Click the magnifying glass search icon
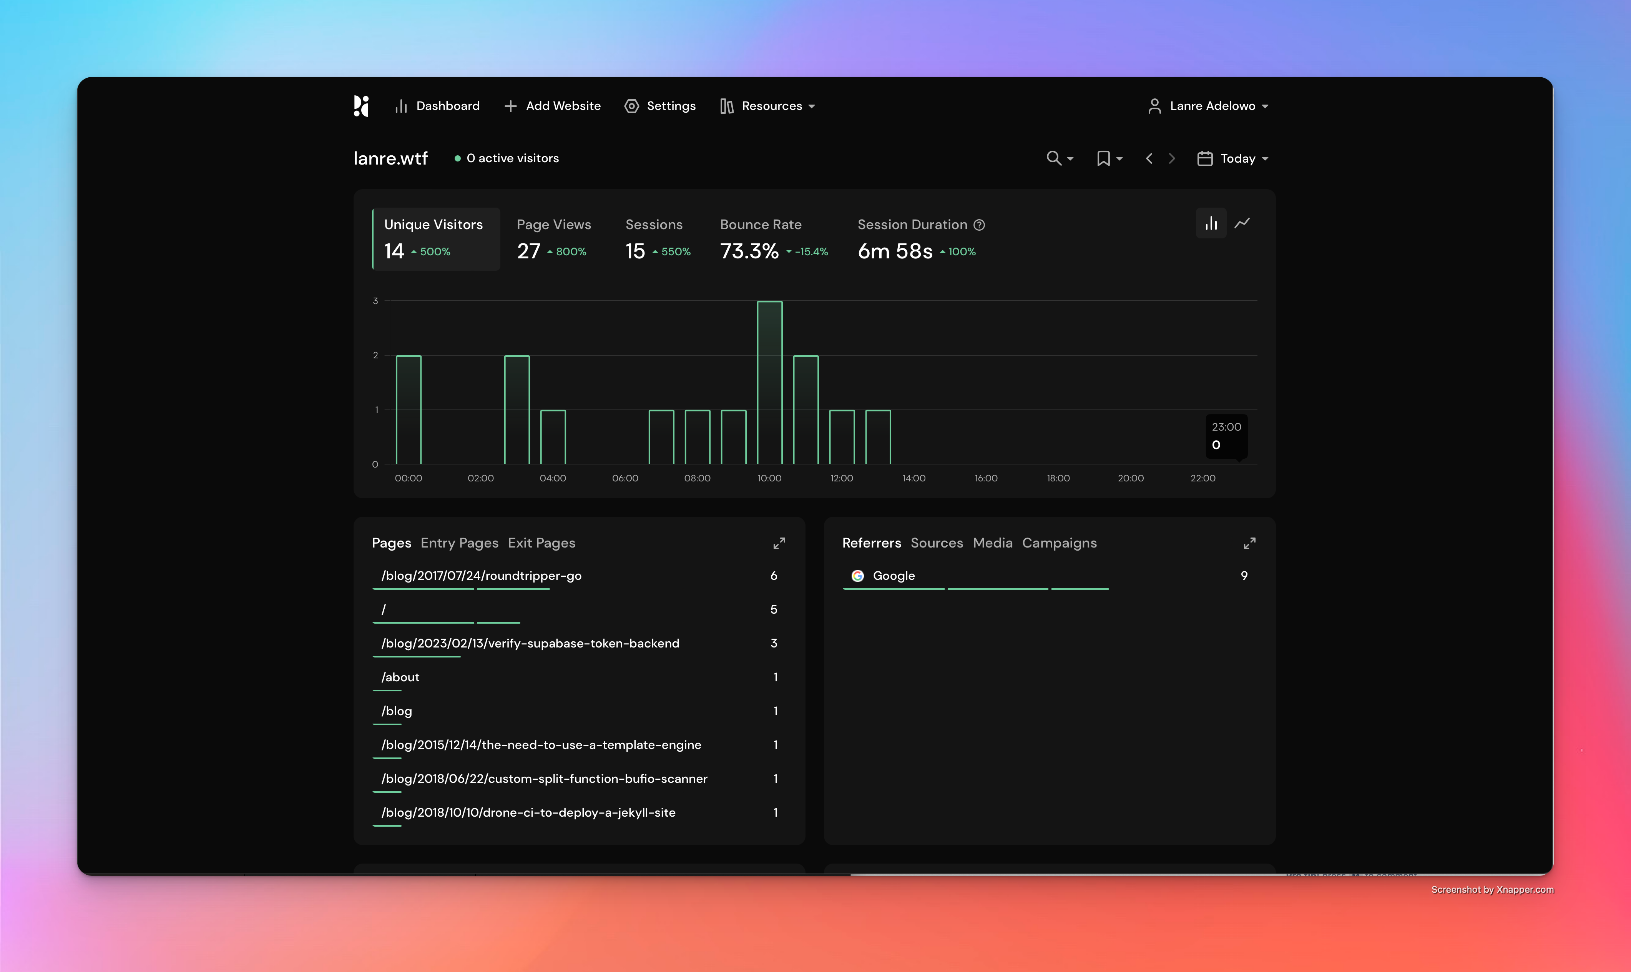 point(1054,158)
